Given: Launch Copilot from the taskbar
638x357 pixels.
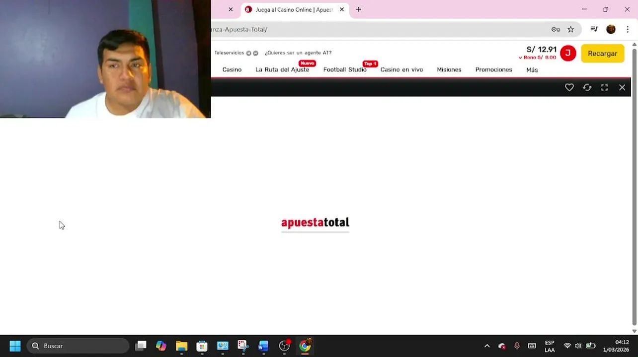Looking at the screenshot, I should tap(161, 346).
